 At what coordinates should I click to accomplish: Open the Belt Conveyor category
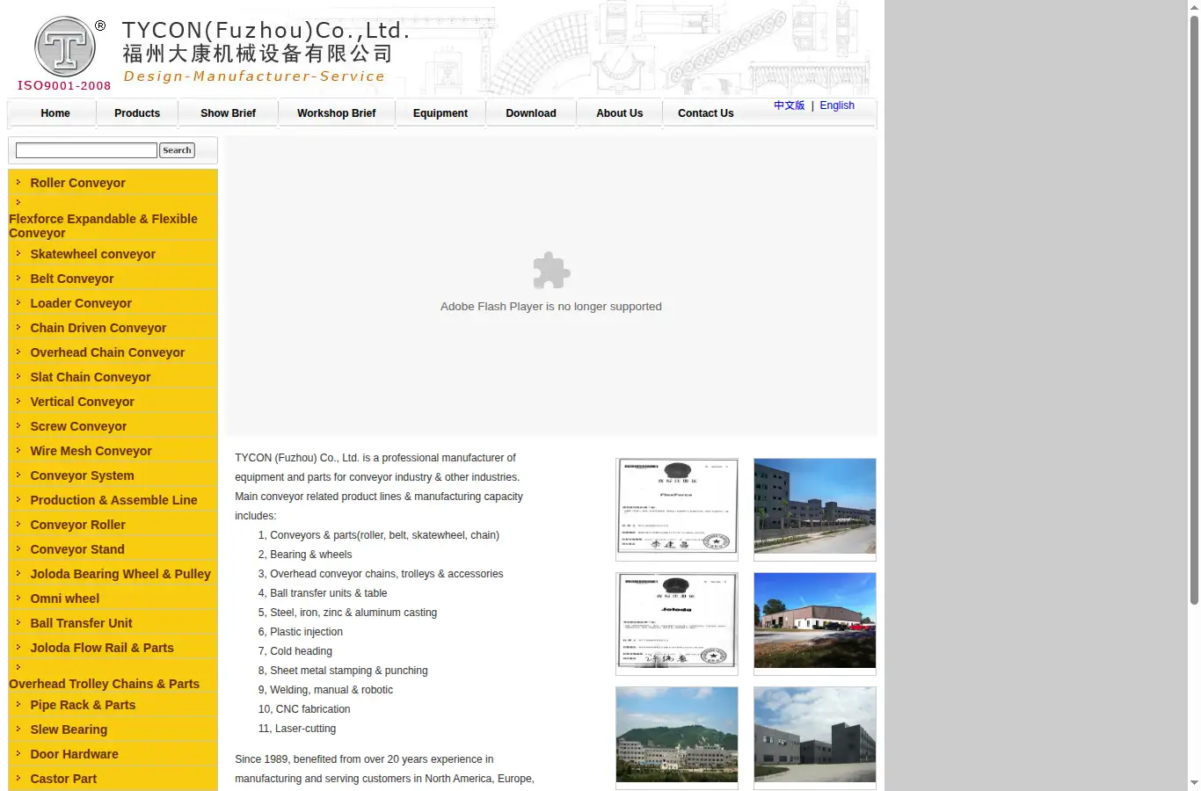pyautogui.click(x=72, y=279)
